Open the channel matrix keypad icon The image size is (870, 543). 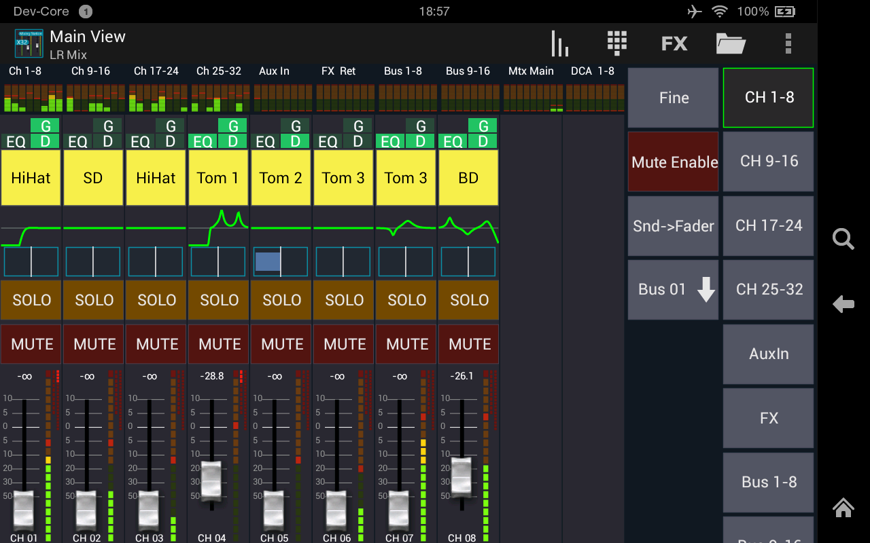point(616,43)
